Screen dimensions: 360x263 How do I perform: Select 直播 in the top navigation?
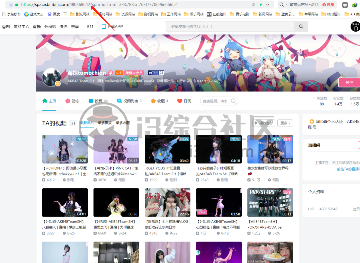tap(37, 27)
